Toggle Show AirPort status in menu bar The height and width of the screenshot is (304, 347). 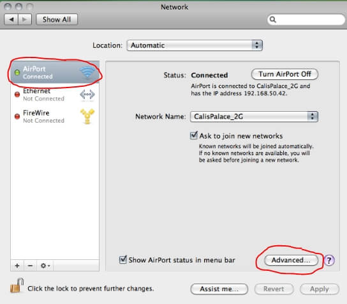click(x=123, y=259)
